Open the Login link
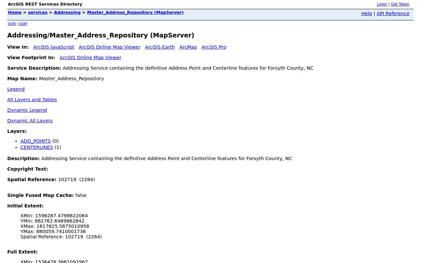Viewport: 421px width, 263px height. point(382,4)
